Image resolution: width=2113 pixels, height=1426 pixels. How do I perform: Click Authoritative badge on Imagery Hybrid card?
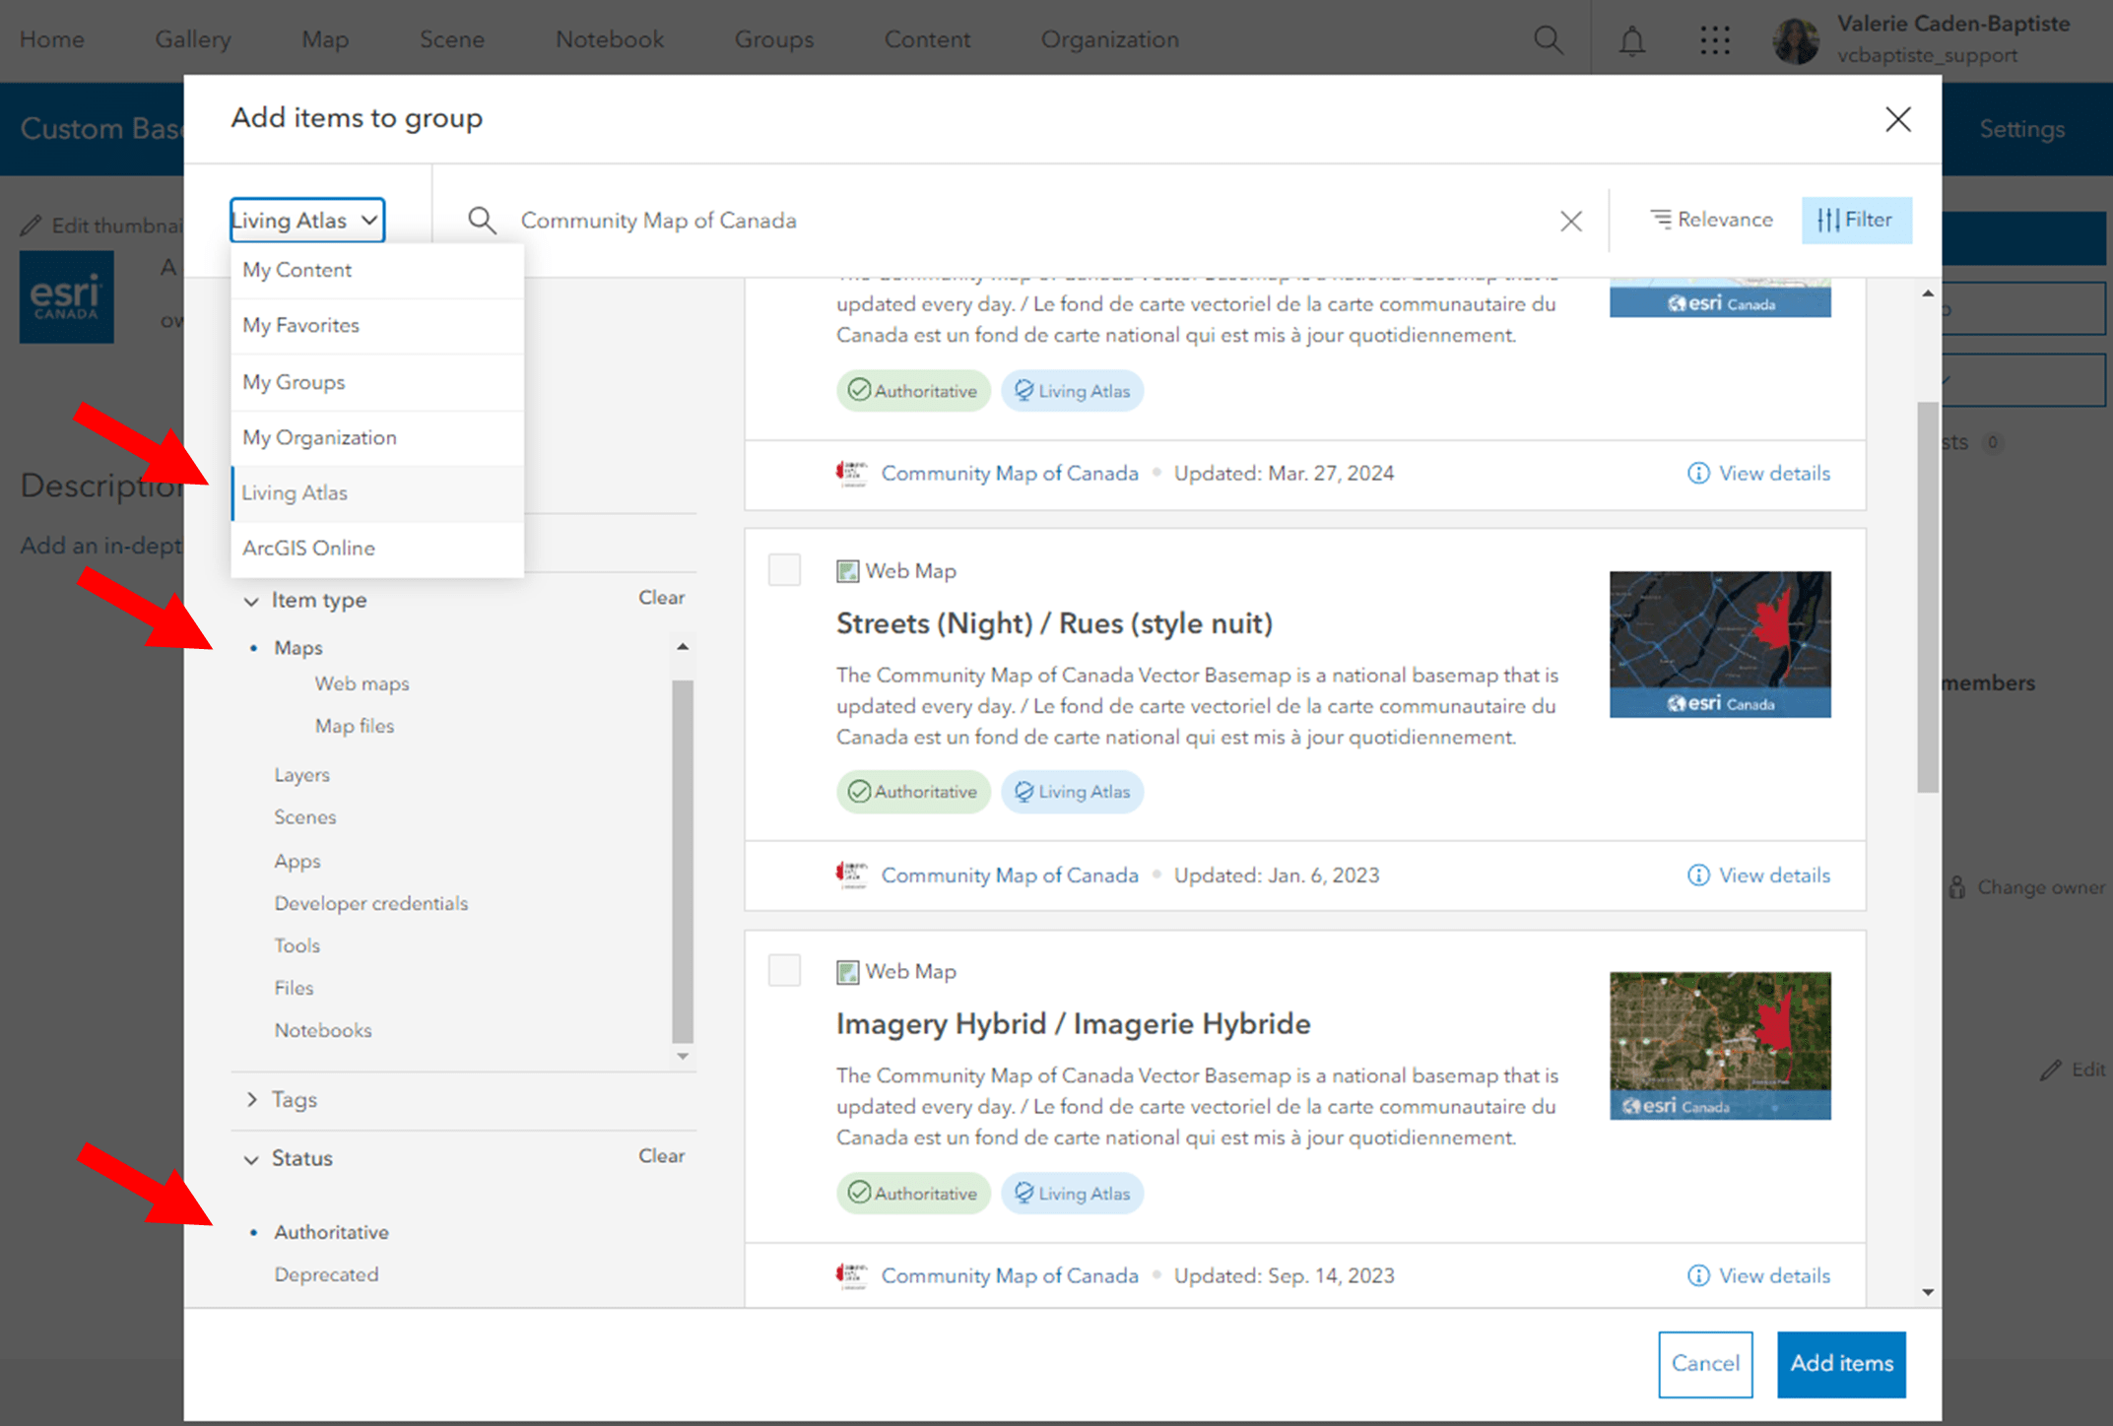tap(913, 1194)
